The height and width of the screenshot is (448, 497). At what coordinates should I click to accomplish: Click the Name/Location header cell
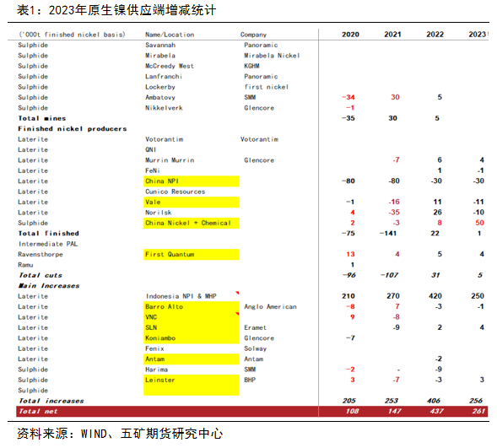point(170,35)
